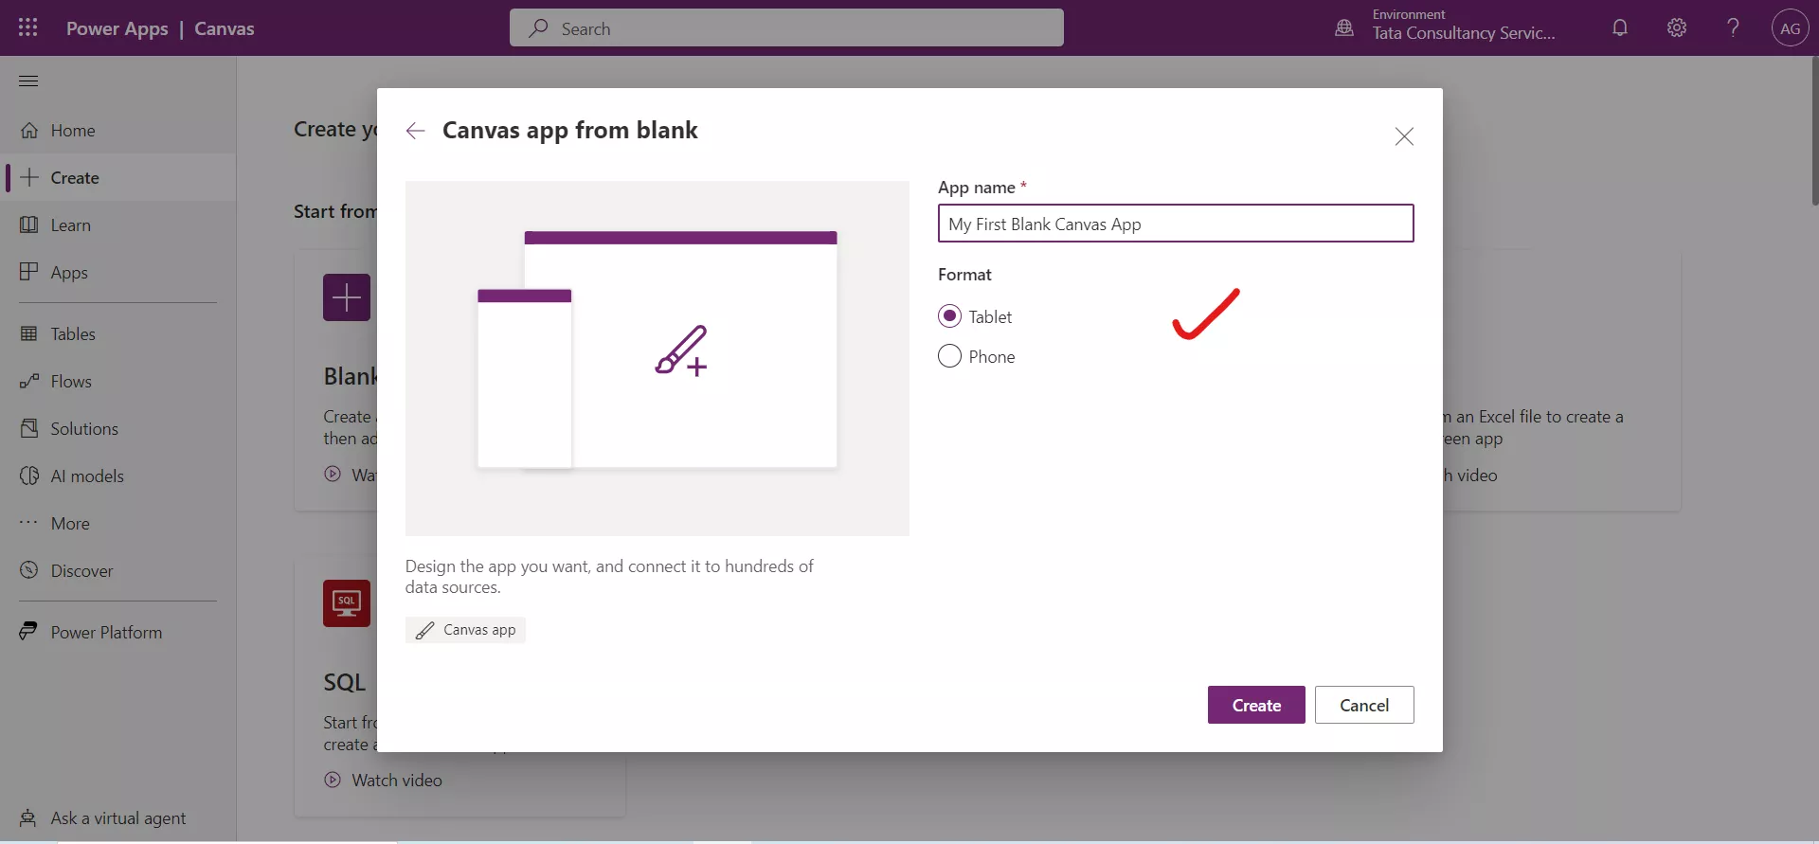Click the Apps grid icon

pyautogui.click(x=29, y=272)
